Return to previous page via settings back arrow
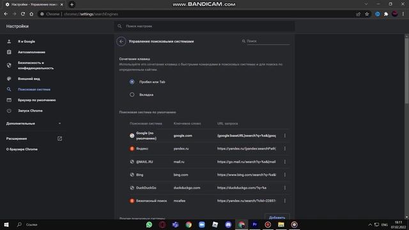The height and width of the screenshot is (230, 409). [x=121, y=42]
